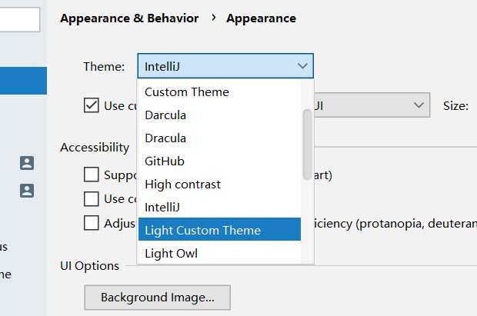This screenshot has height=316, width=477.
Task: Uncheck the checked checkbox below Theme label
Action: [92, 105]
